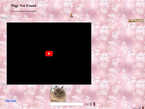Click the small red icon next to SAGE
This screenshot has height=109, width=145.
click(x=94, y=104)
